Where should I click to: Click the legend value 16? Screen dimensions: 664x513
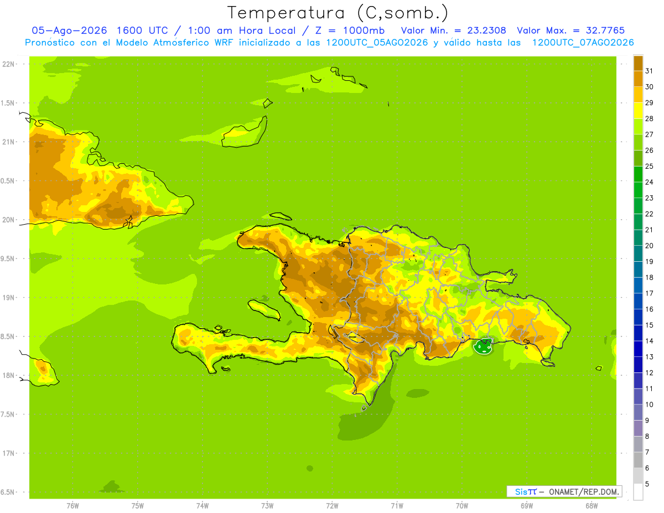click(x=649, y=309)
